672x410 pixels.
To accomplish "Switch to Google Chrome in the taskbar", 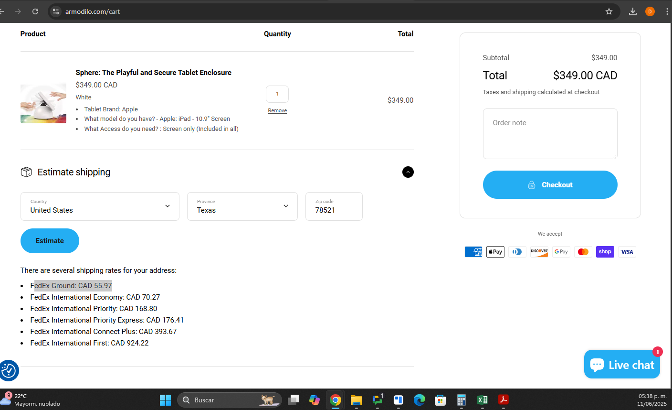I will tap(336, 400).
